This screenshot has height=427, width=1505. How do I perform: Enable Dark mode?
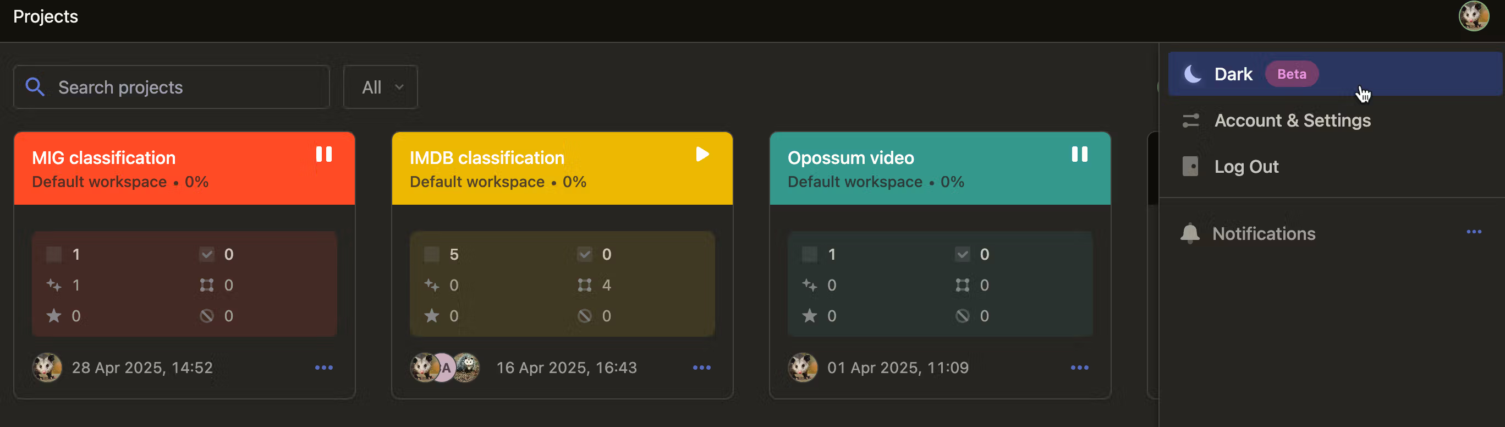click(1233, 74)
